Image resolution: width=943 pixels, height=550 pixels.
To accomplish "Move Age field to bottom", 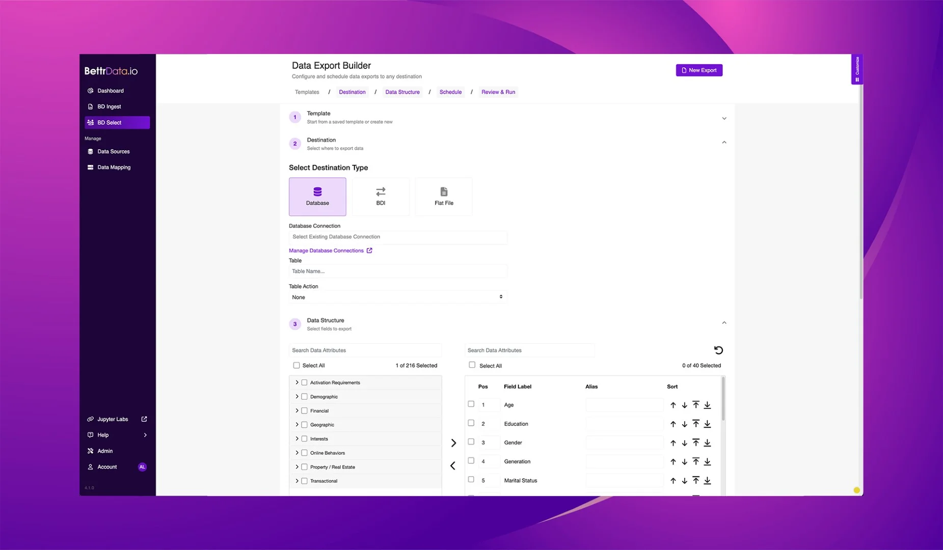I will pyautogui.click(x=707, y=405).
